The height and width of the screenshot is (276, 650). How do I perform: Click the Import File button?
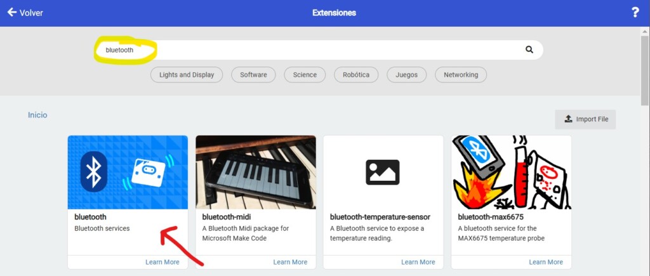(585, 119)
